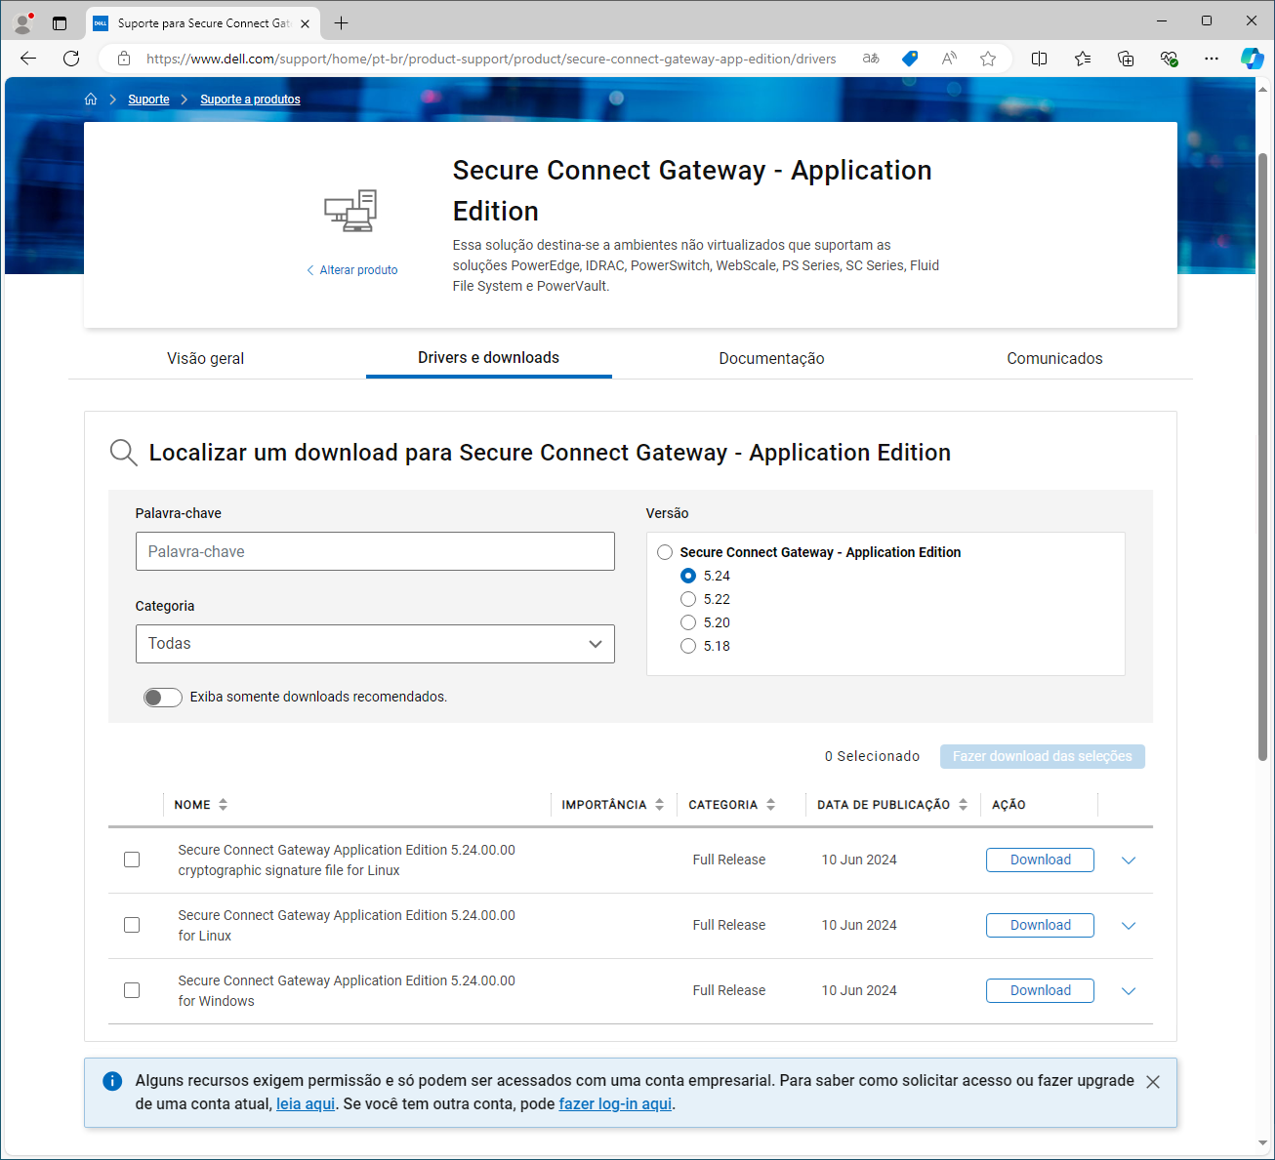Check the checkbox for the Windows download

click(132, 990)
